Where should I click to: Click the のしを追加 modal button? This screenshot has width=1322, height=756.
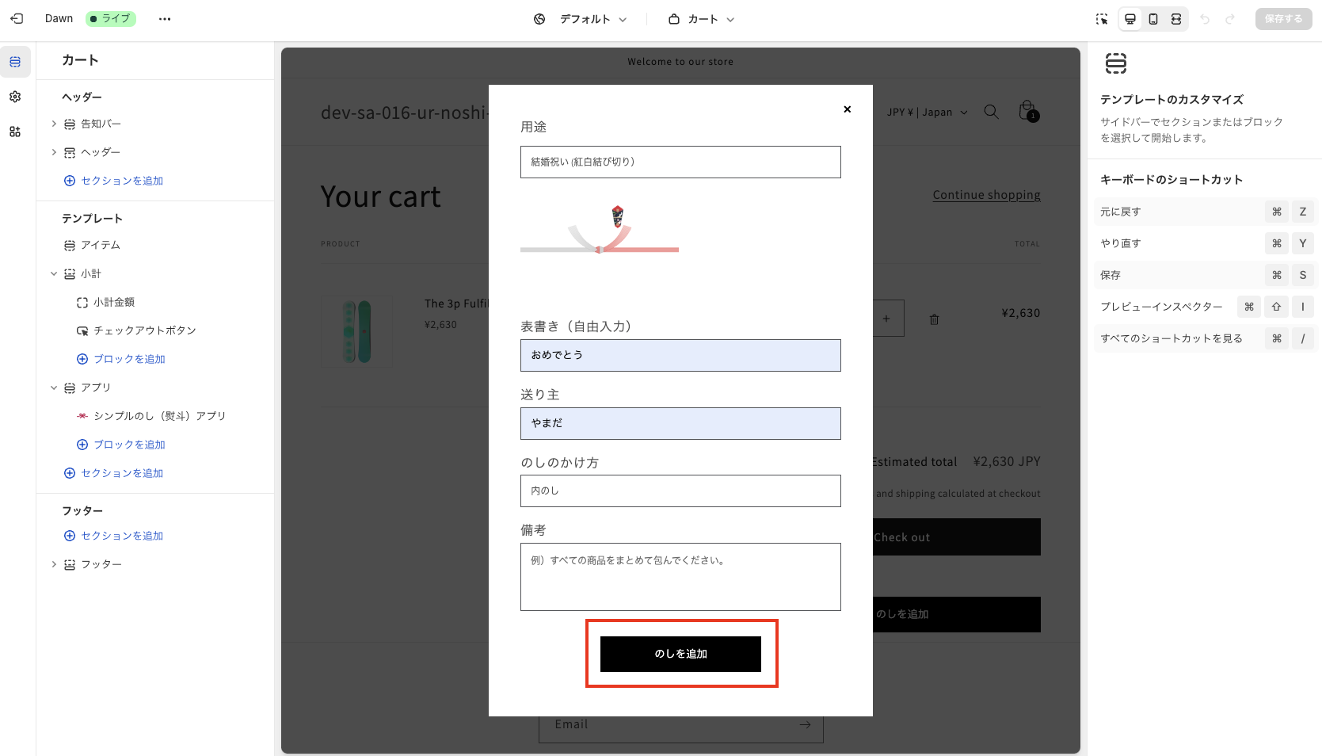click(680, 654)
